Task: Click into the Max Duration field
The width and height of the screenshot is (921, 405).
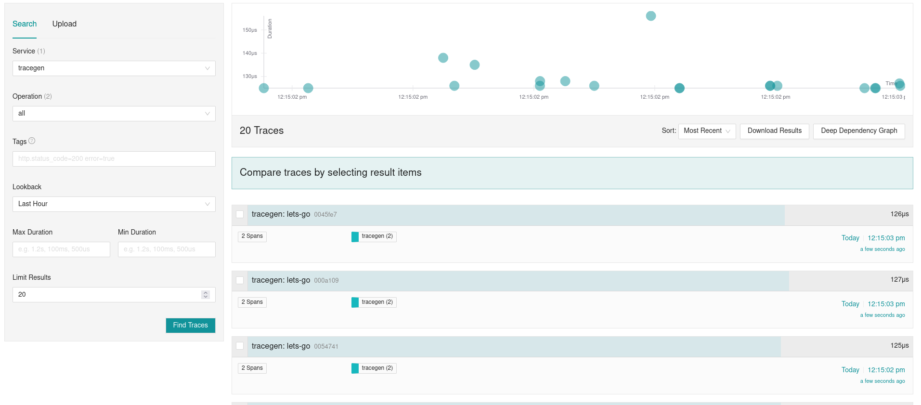Action: 61,249
